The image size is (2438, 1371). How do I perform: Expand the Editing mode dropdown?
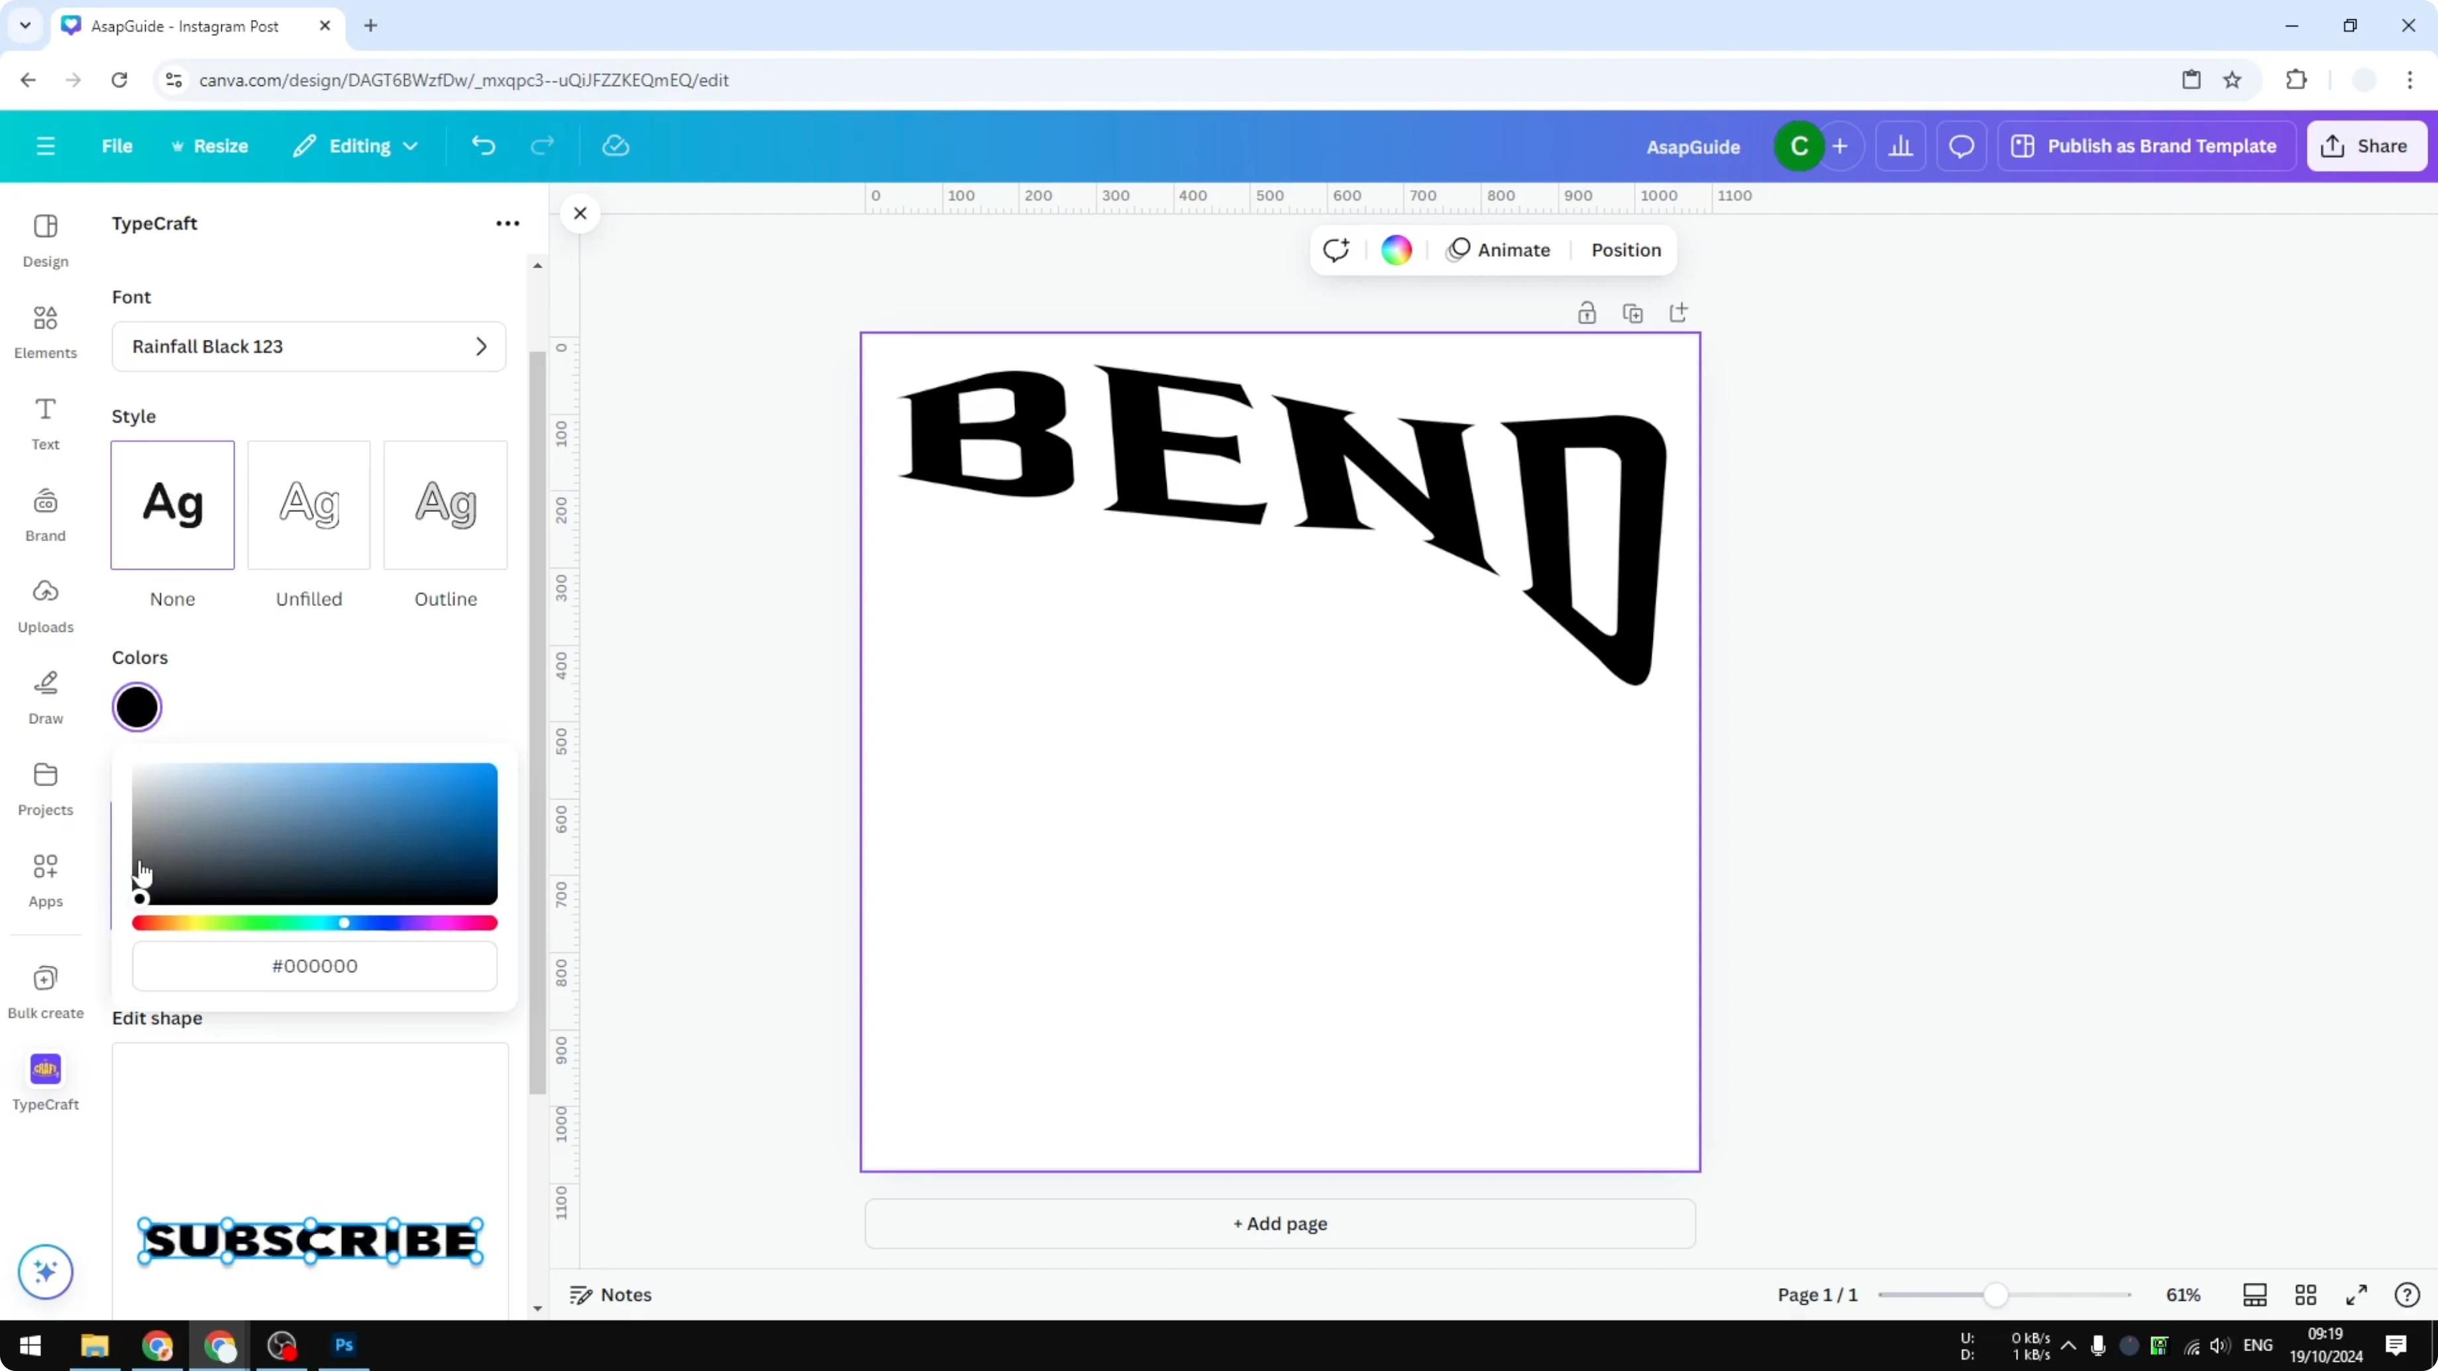pos(356,146)
